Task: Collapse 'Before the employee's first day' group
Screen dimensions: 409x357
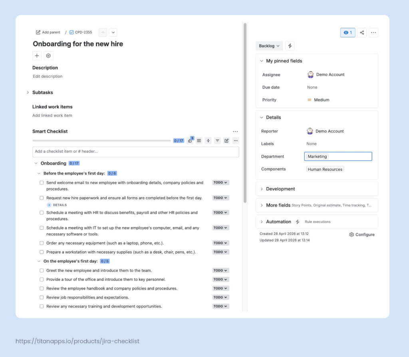Action: [x=39, y=173]
